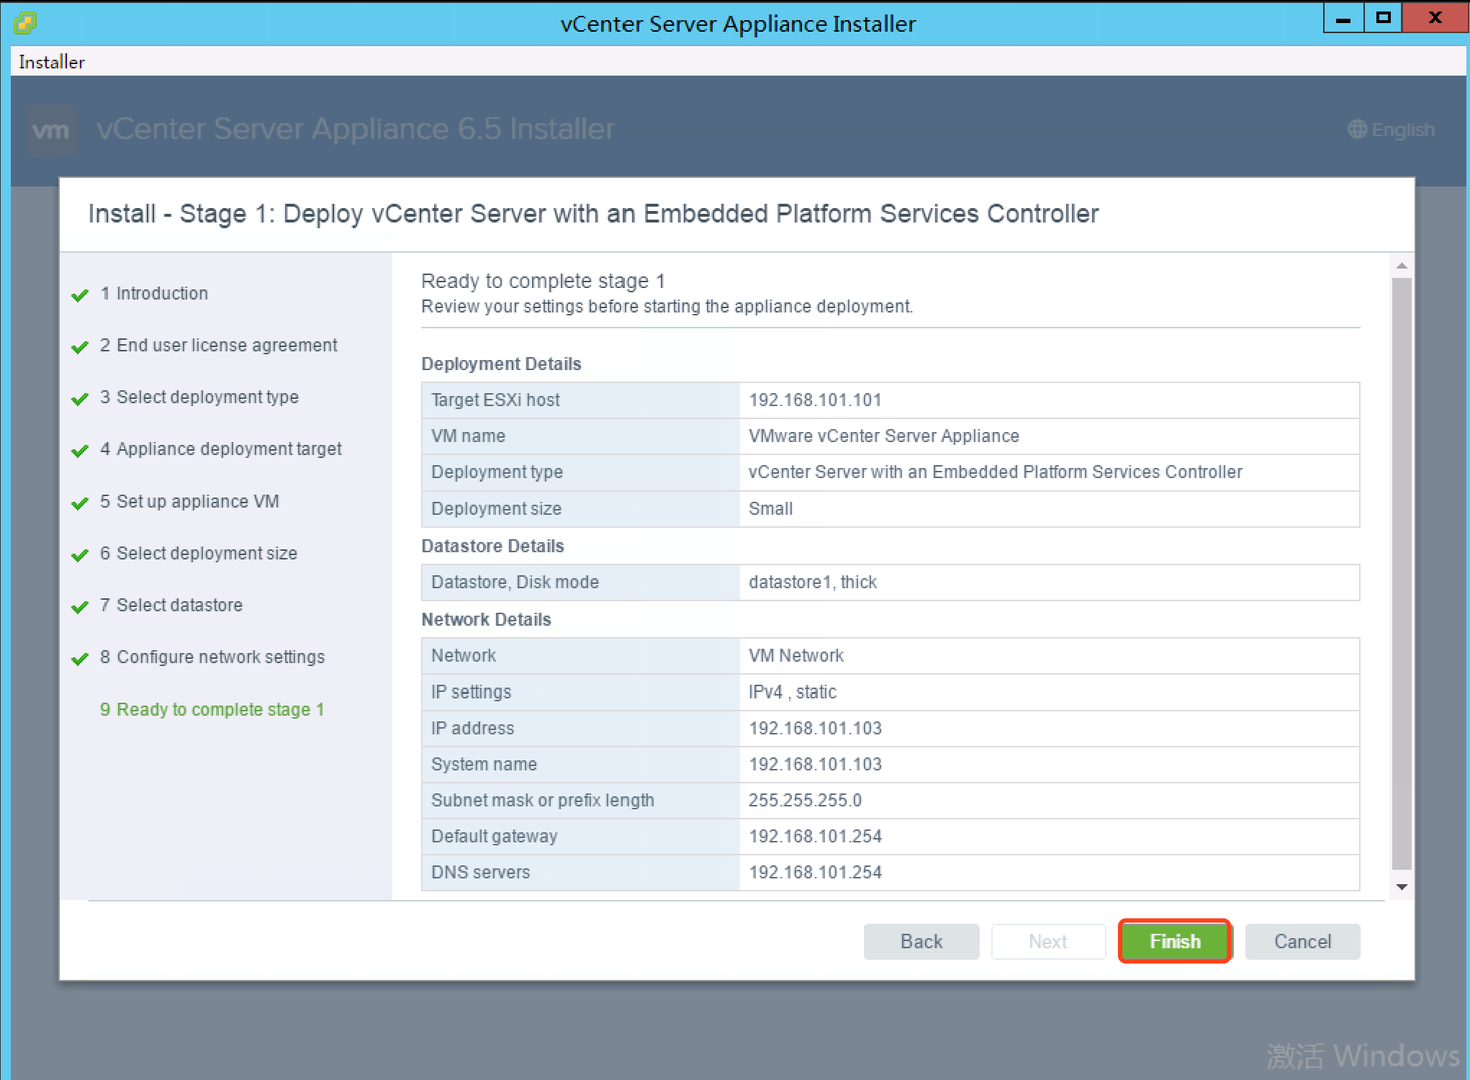The width and height of the screenshot is (1470, 1080).
Task: Click the checkmark beside Select deployment size
Action: (80, 555)
